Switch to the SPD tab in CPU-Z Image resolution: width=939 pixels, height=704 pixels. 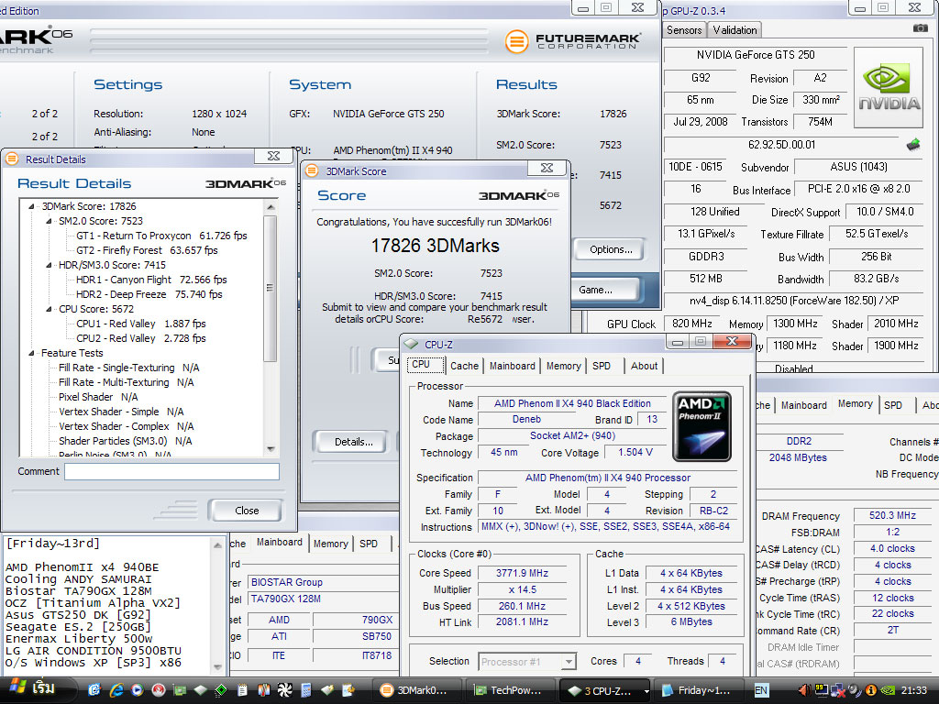coord(602,366)
